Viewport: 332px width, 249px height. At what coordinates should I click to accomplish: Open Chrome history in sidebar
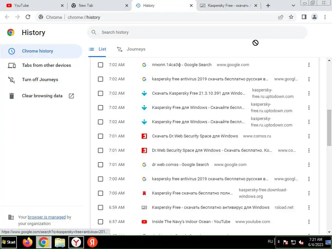point(41,51)
